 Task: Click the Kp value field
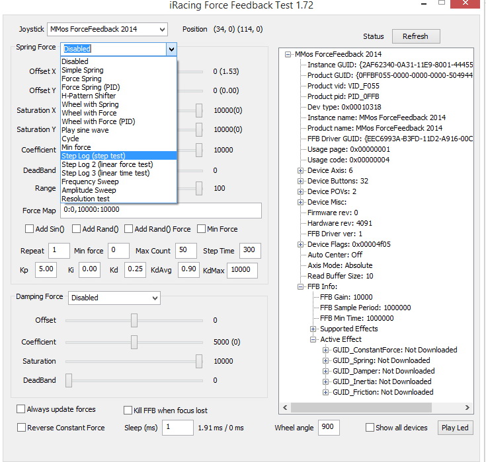(x=46, y=270)
